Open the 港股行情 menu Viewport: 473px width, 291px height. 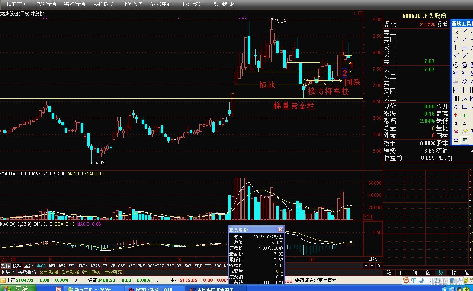[x=74, y=4]
